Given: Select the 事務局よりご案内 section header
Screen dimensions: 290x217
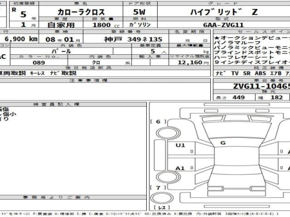Looking at the screenshot, I should point(56,198).
